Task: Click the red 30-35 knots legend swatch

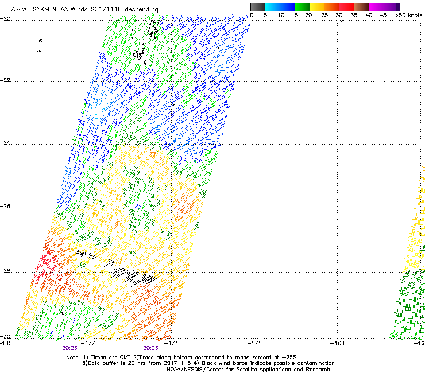Action: (347, 7)
